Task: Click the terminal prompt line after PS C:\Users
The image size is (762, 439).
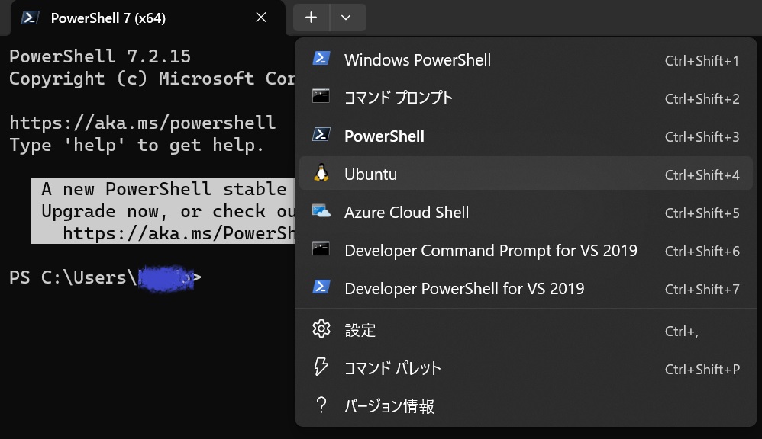Action: tap(229, 278)
